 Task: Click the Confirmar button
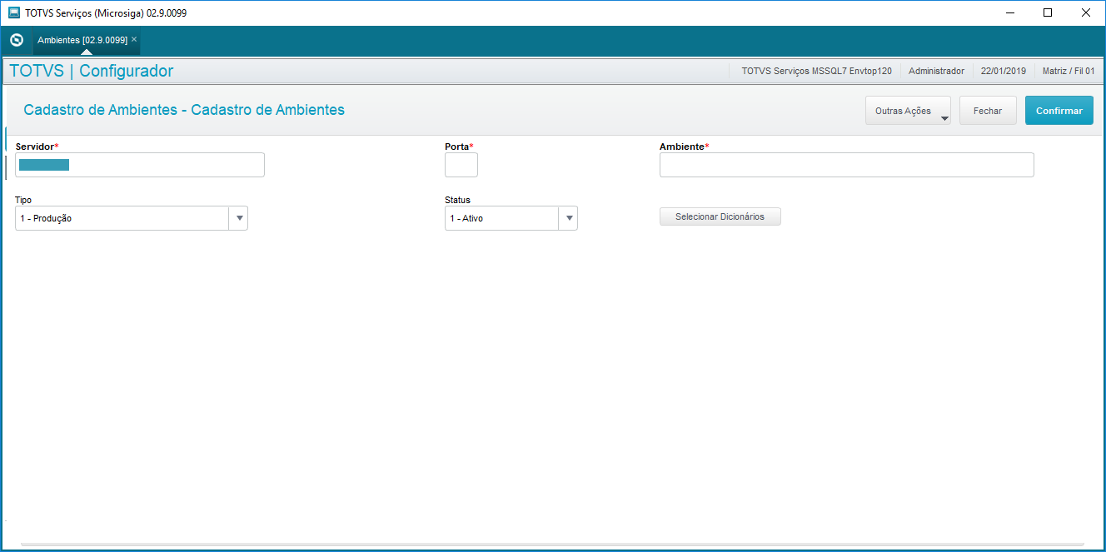pyautogui.click(x=1059, y=111)
